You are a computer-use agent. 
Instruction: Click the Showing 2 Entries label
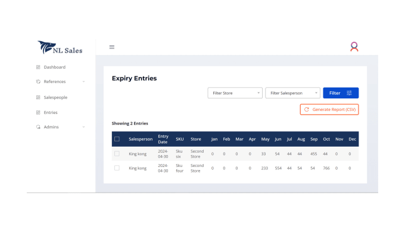[130, 123]
